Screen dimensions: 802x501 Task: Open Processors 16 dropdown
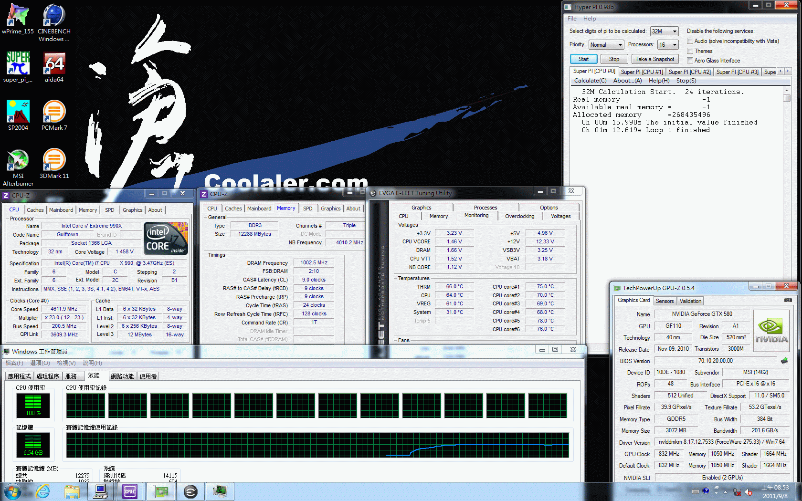(668, 44)
